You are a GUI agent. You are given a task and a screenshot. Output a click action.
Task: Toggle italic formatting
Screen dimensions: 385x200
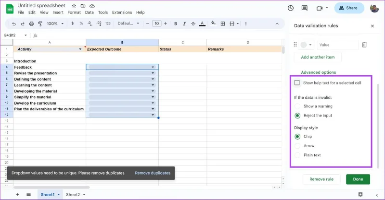[x=184, y=24]
